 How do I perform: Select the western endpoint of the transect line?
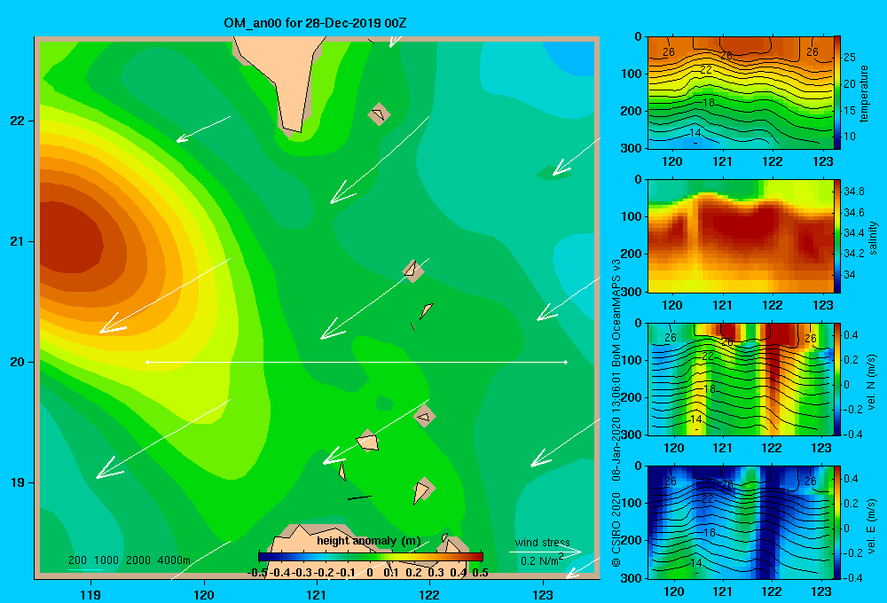(x=147, y=362)
